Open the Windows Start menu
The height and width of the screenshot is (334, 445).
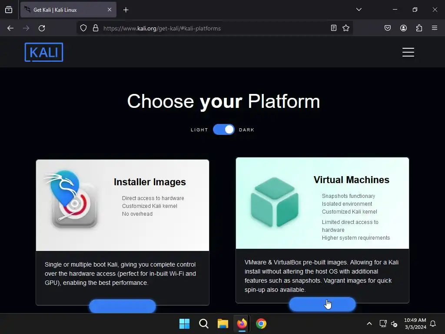pos(184,324)
